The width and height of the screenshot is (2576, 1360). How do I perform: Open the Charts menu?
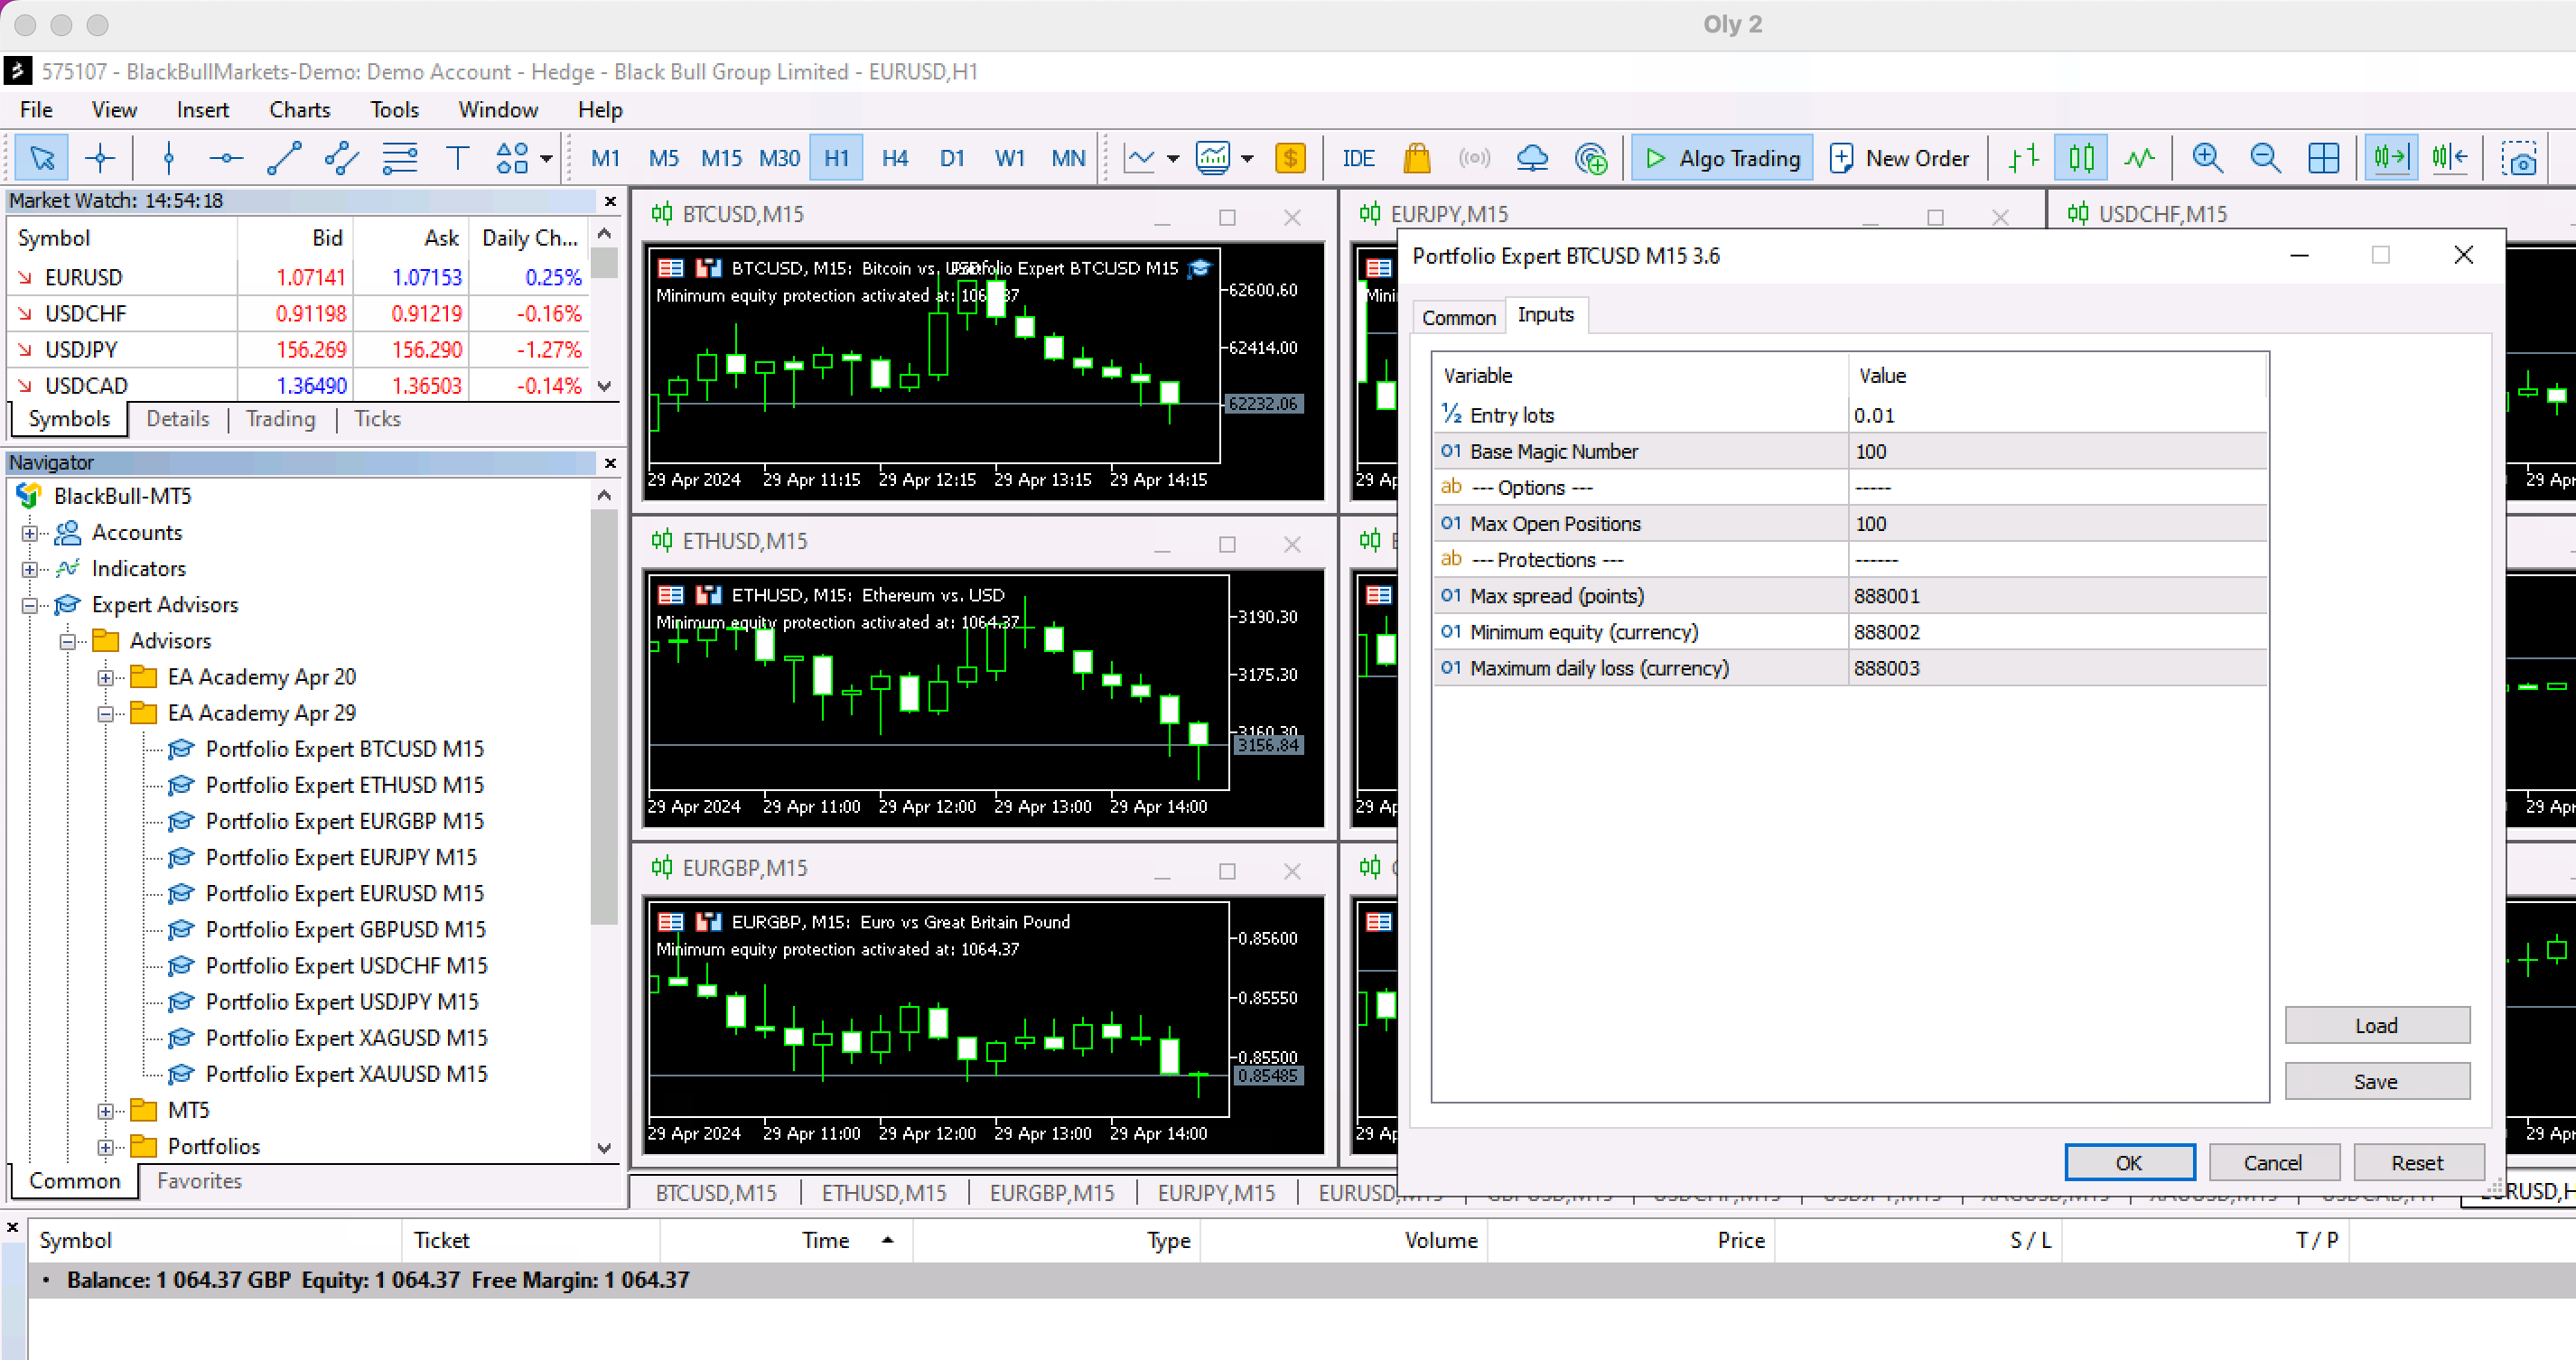299,110
